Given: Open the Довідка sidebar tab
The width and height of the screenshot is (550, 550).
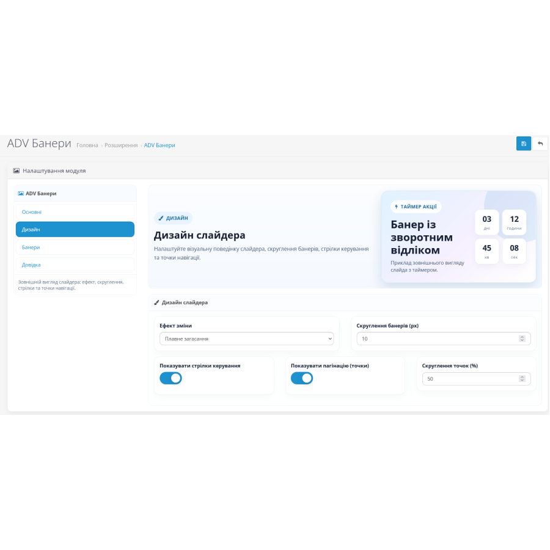Looking at the screenshot, I should click(x=75, y=265).
